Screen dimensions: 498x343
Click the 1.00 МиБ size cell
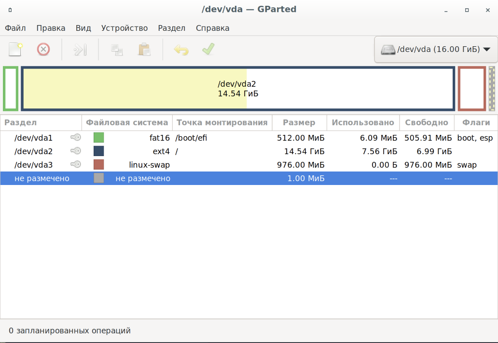[306, 178]
